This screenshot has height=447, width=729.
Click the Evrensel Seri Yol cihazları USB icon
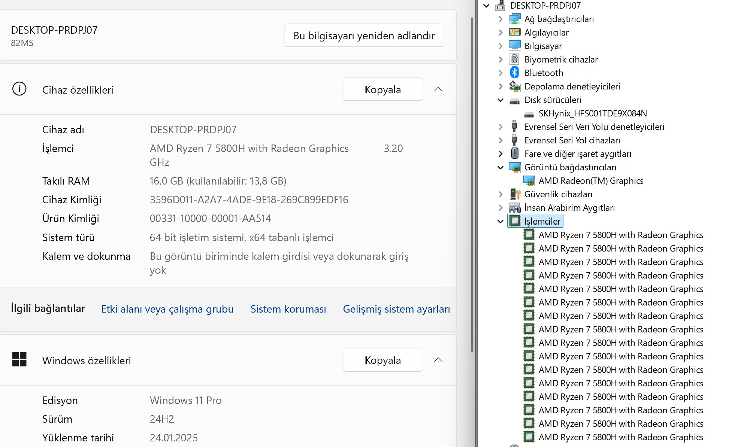point(514,140)
